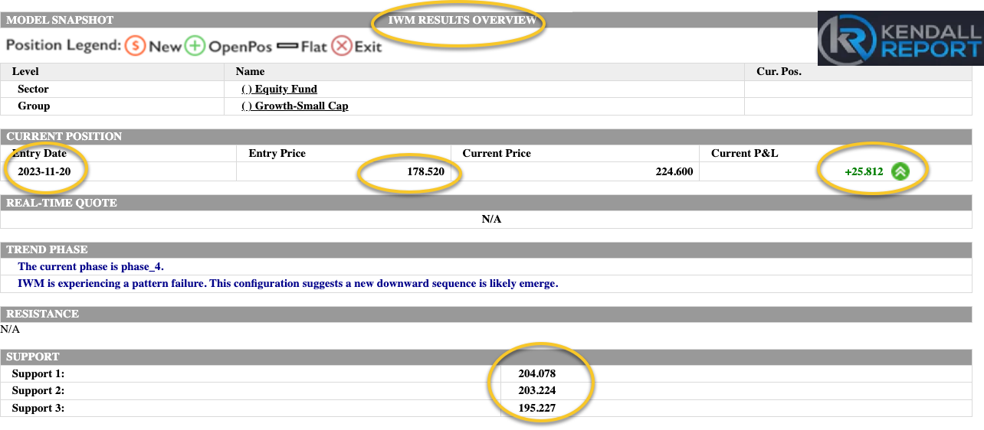The width and height of the screenshot is (984, 430).
Task: Click the pattern failure description text
Action: coord(288,283)
